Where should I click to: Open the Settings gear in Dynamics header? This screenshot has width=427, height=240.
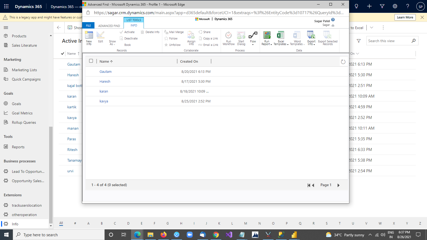pyautogui.click(x=395, y=6)
